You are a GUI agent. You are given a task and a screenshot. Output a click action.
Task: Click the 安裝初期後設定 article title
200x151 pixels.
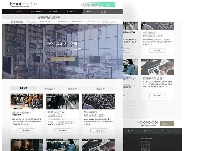[x=21, y=113]
